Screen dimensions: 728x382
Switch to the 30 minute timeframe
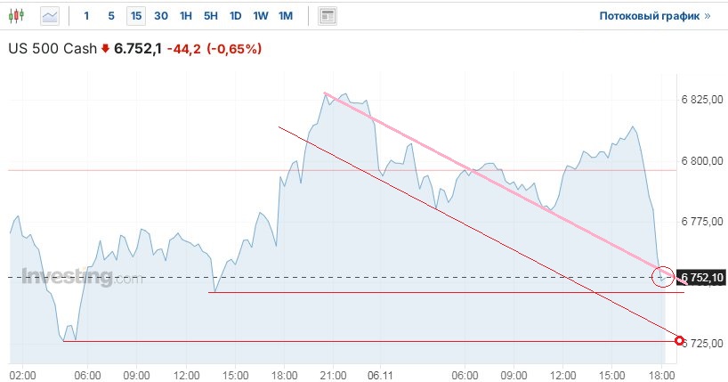pyautogui.click(x=160, y=16)
